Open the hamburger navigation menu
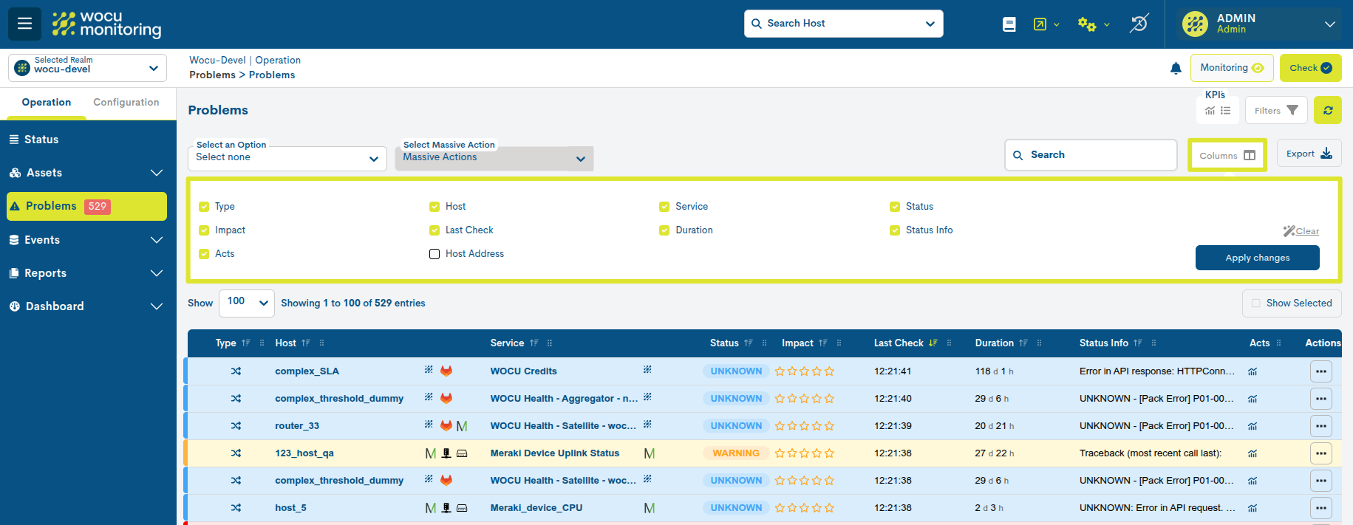1353x525 pixels. [24, 24]
